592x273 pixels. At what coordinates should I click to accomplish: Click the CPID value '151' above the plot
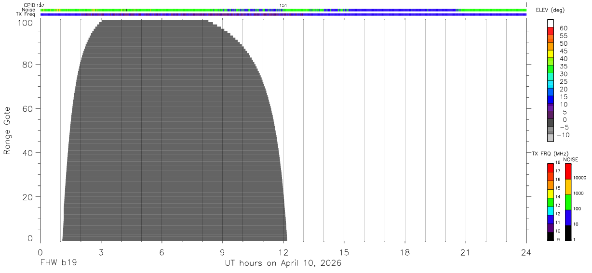pos(283,5)
